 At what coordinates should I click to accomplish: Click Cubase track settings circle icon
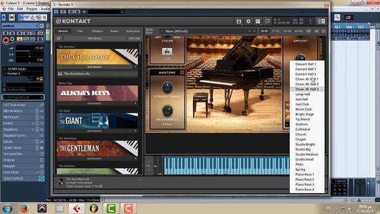42,26
